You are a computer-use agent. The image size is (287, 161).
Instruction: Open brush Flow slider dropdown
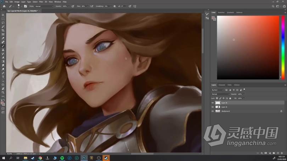pos(88,6)
